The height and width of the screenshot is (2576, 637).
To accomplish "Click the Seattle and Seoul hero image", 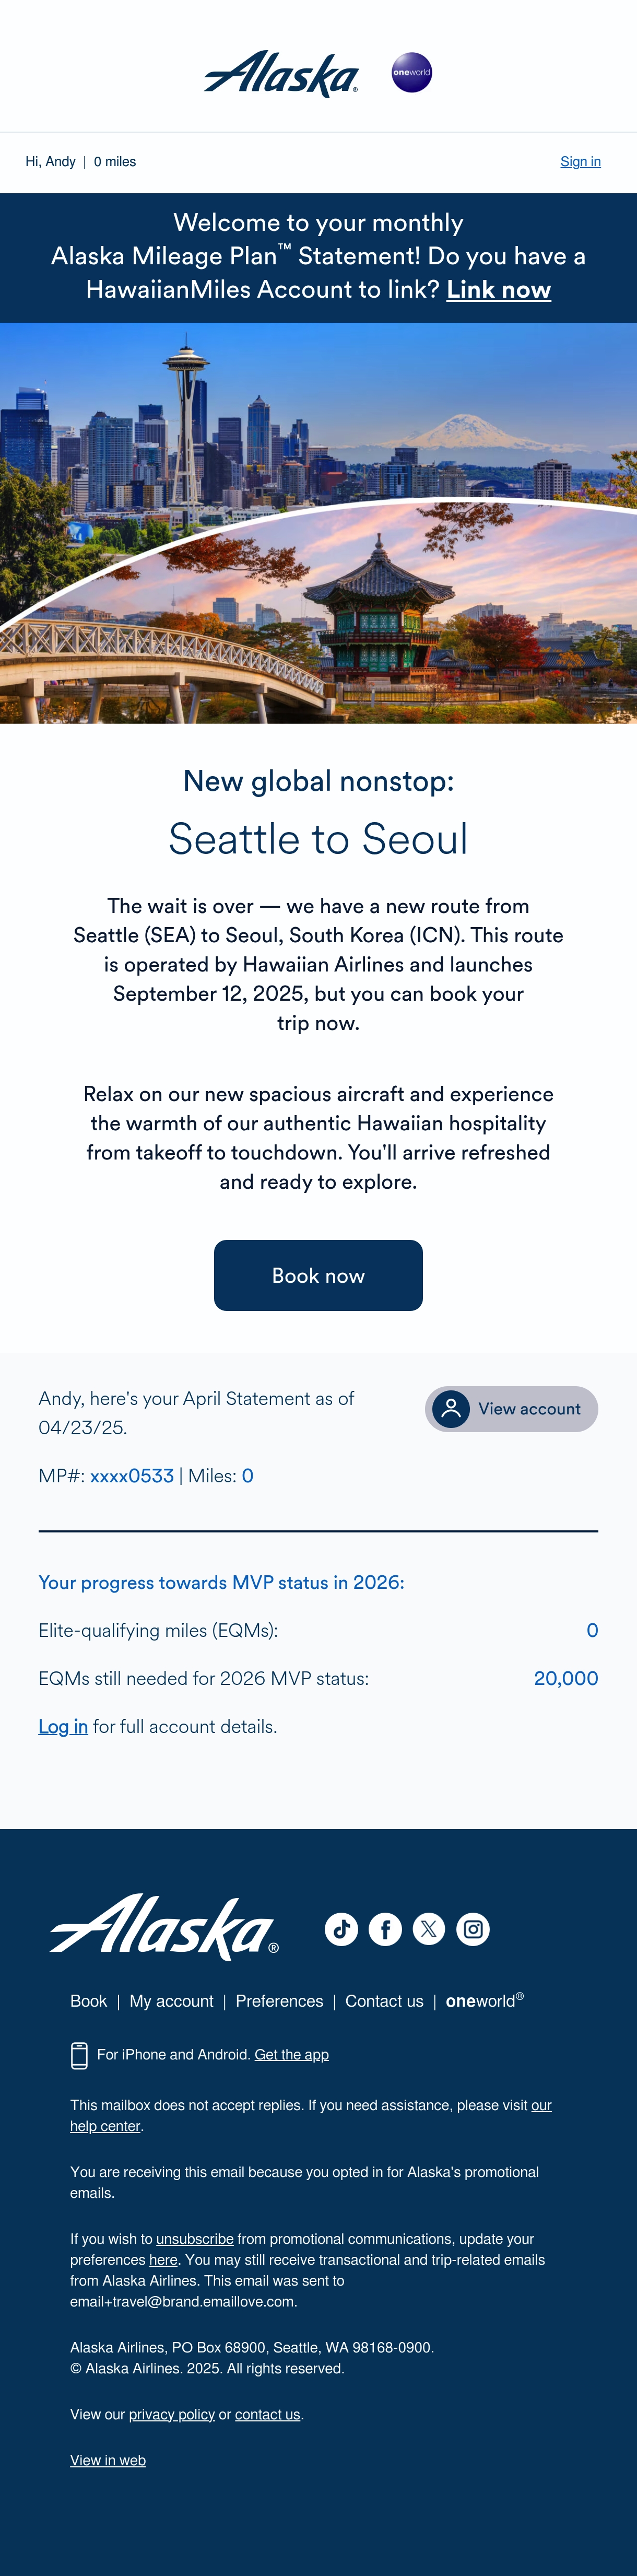I will pos(318,523).
